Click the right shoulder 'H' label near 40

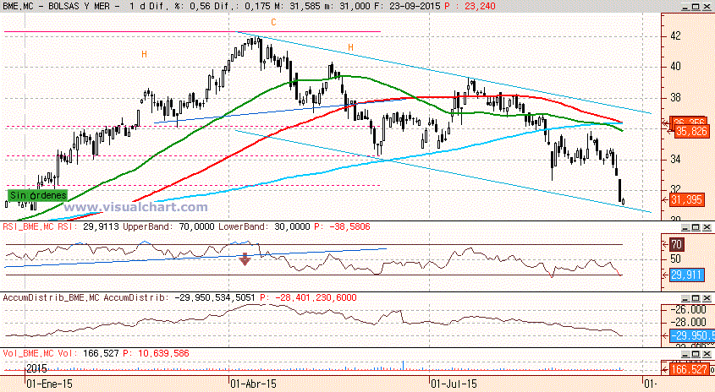point(350,47)
